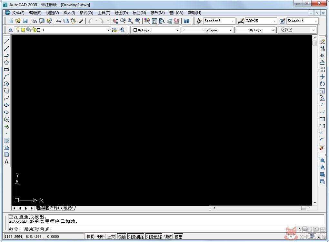Select the Ellipse tool
329x242 pixels.
(6, 105)
